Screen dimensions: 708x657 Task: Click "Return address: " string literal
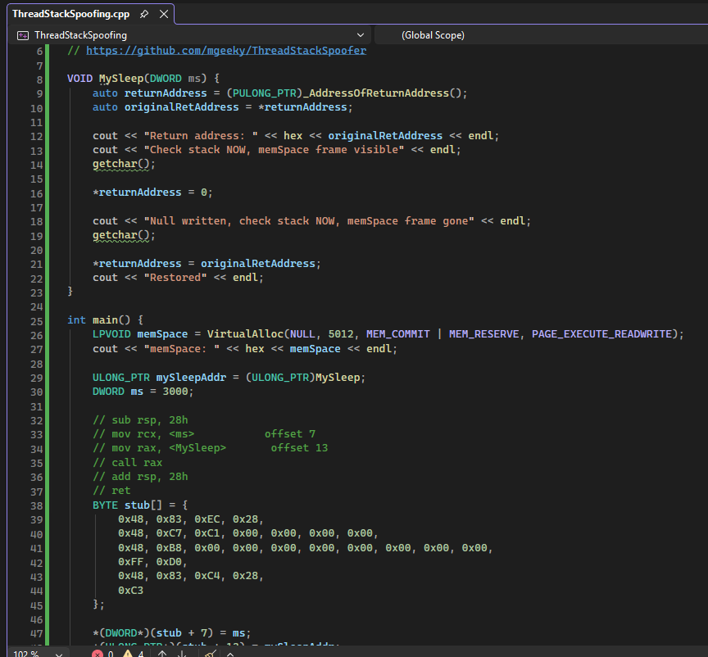(201, 136)
